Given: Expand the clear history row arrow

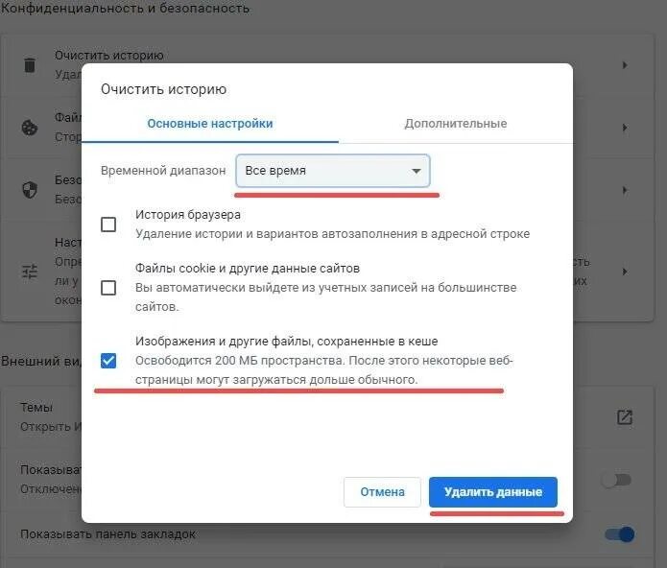Looking at the screenshot, I should click(x=625, y=65).
